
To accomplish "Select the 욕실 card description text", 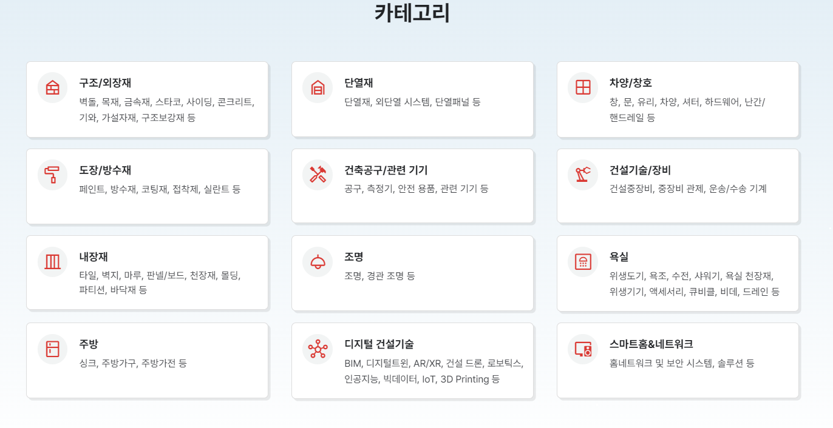I will [x=695, y=284].
